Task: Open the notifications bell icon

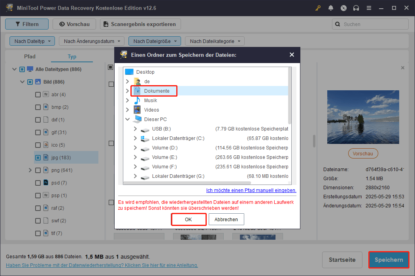Action: [331, 7]
